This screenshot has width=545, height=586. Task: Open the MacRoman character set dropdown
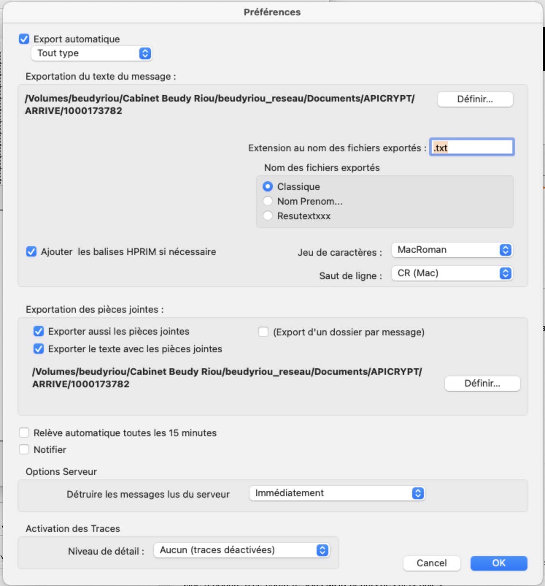[452, 250]
